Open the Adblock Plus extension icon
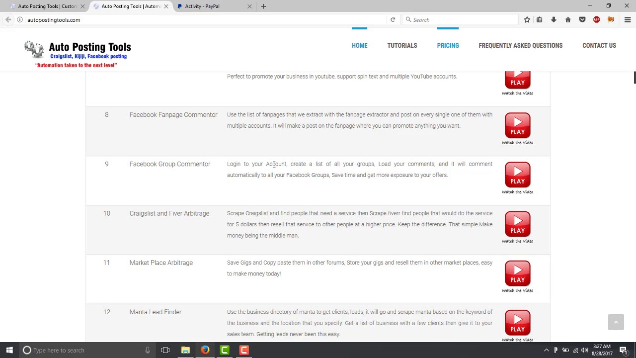The image size is (636, 358). [x=596, y=20]
